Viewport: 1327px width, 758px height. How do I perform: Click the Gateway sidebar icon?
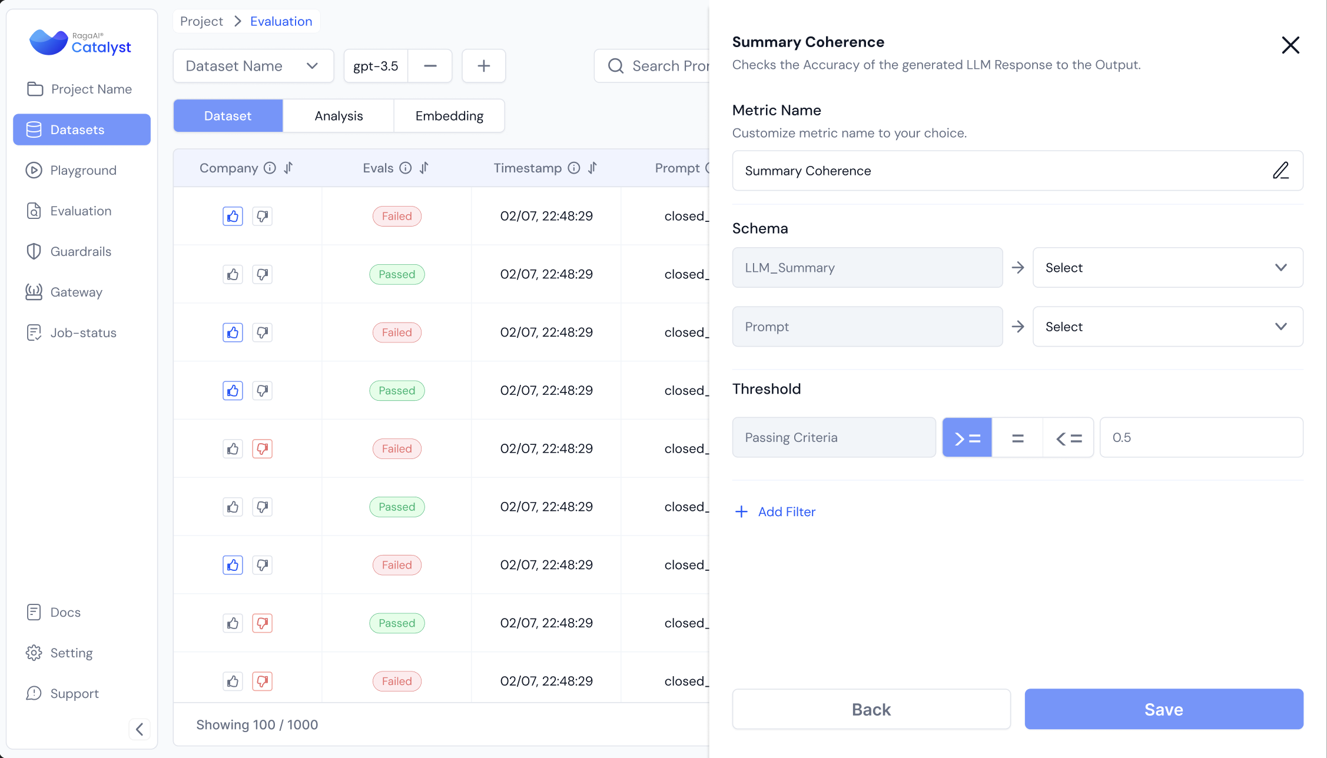click(34, 292)
